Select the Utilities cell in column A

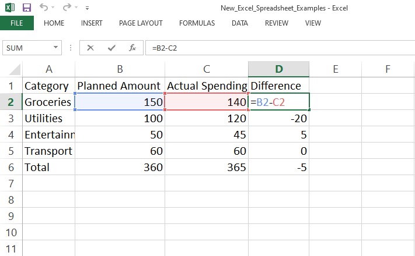point(48,119)
